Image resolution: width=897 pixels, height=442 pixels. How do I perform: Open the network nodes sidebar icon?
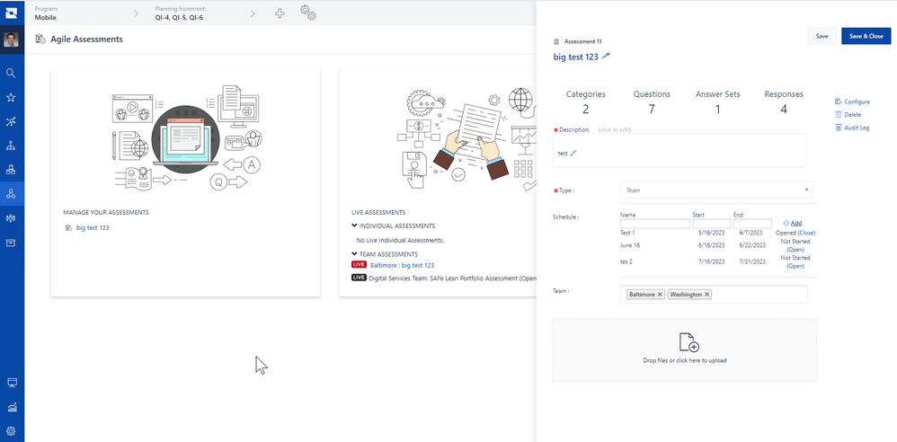(x=10, y=121)
